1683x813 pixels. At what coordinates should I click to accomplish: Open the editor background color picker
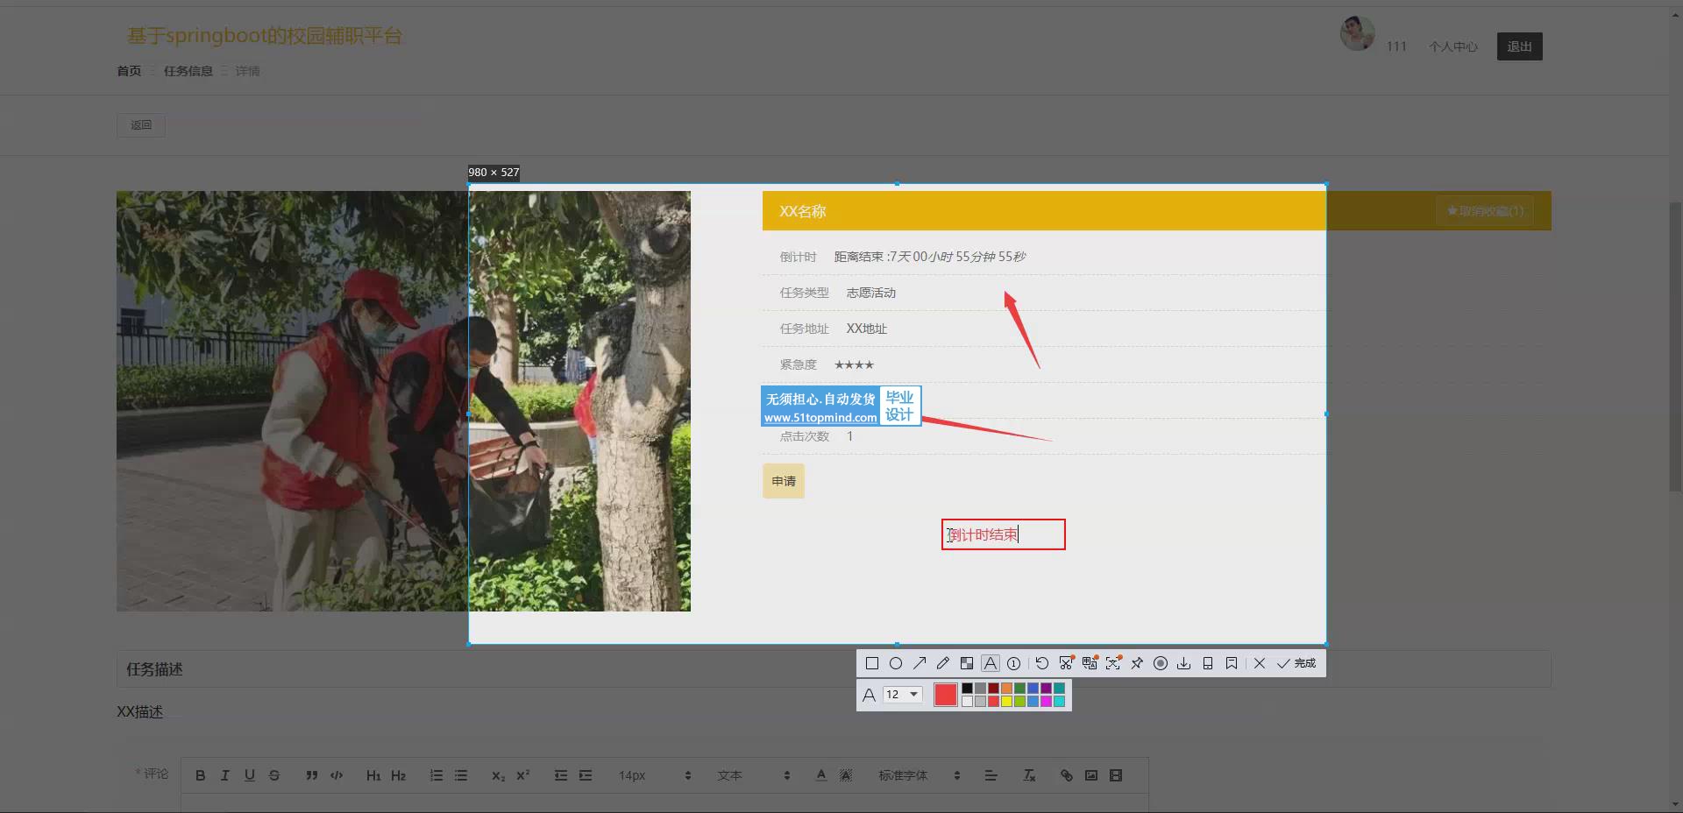(x=845, y=775)
